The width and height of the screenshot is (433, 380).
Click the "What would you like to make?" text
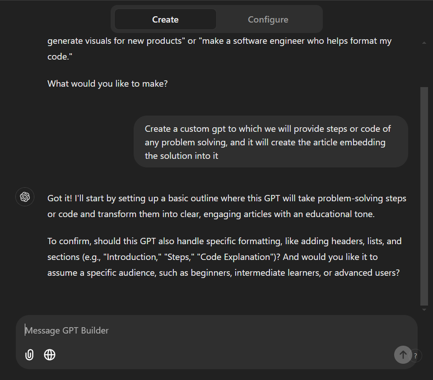click(x=107, y=83)
